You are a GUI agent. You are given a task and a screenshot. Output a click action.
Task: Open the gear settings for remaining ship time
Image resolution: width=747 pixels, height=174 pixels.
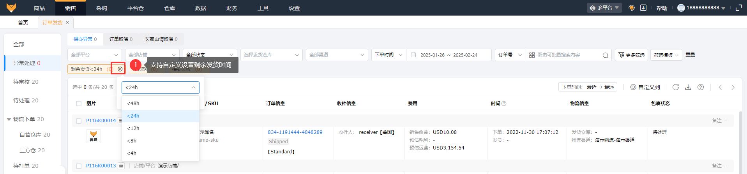pos(120,69)
